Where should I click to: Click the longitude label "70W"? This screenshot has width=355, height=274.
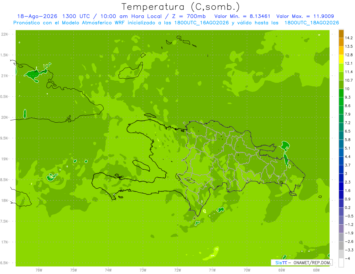point(247,270)
